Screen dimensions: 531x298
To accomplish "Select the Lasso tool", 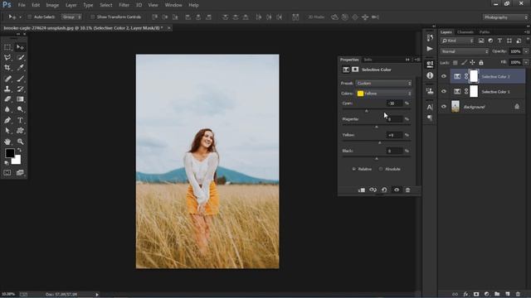I will point(7,58).
